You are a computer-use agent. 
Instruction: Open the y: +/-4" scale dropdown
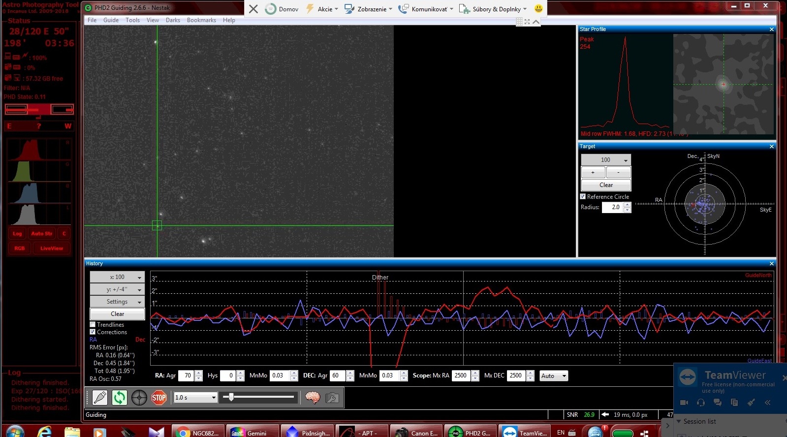117,289
